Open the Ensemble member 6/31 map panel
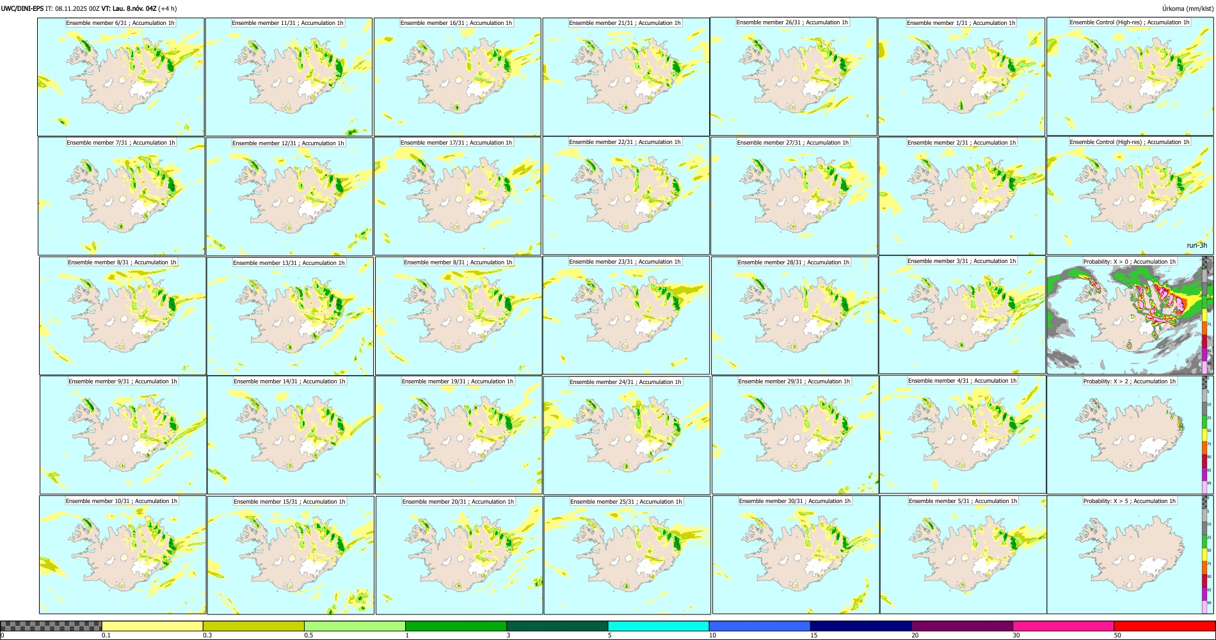1216x640 pixels. [x=121, y=77]
